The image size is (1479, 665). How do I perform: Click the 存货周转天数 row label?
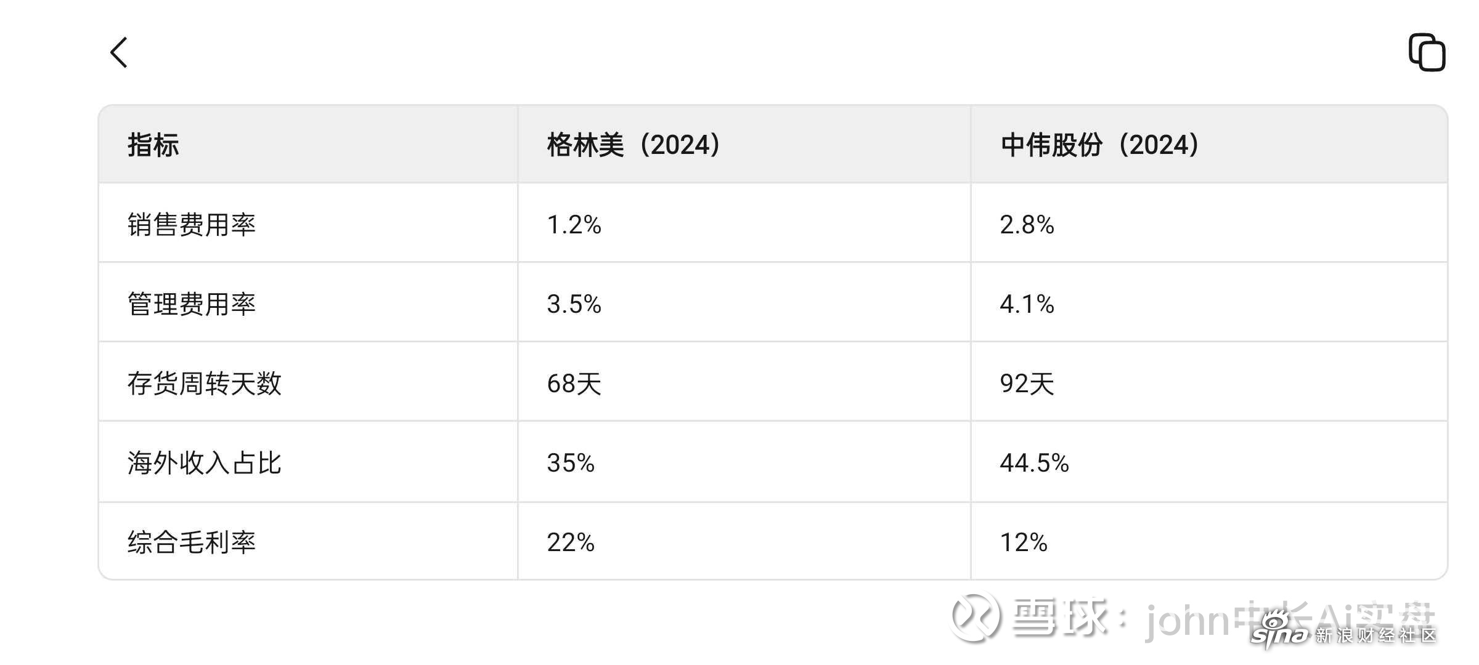tap(205, 383)
